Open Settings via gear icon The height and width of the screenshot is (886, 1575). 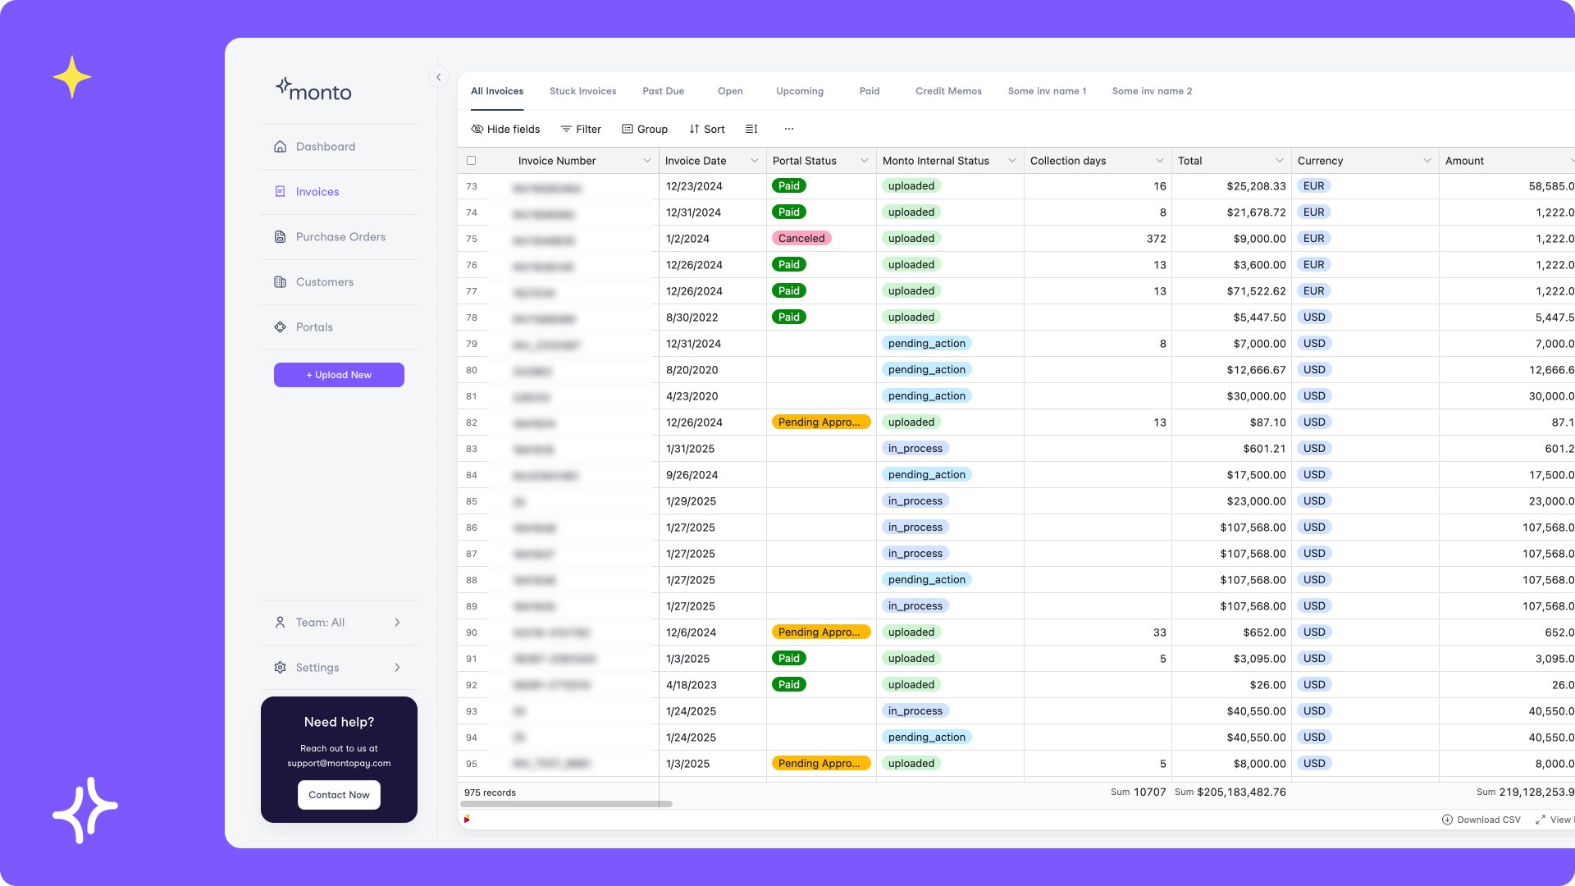pyautogui.click(x=280, y=668)
